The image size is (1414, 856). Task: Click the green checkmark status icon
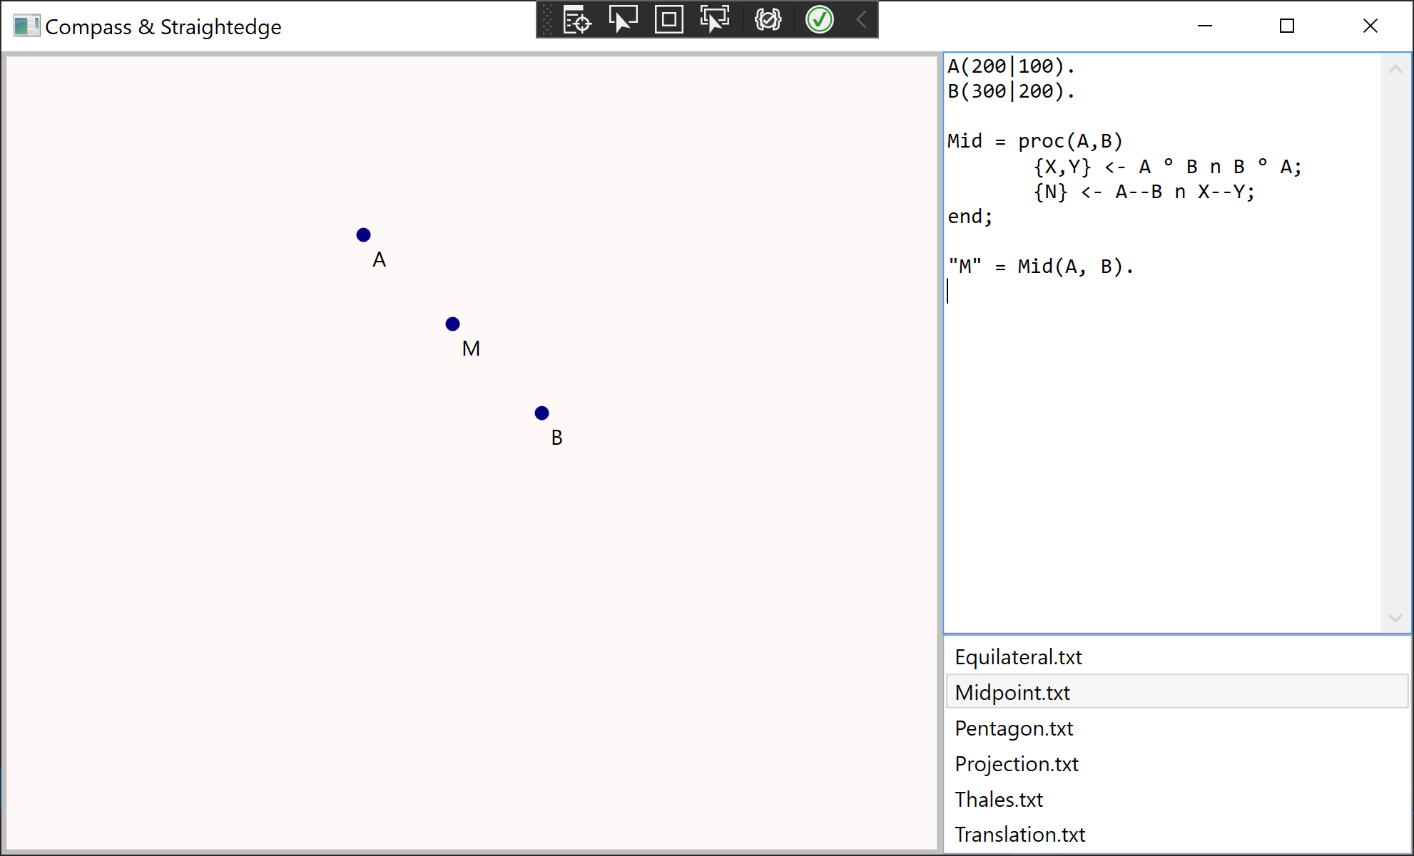819,20
